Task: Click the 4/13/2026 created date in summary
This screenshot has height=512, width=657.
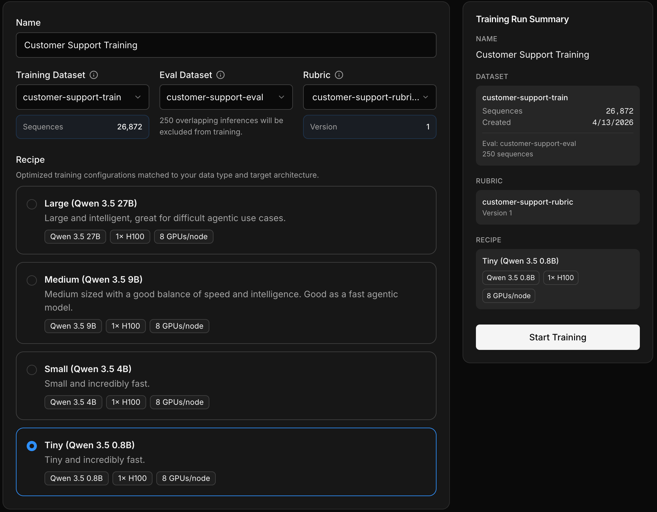Action: coord(613,122)
